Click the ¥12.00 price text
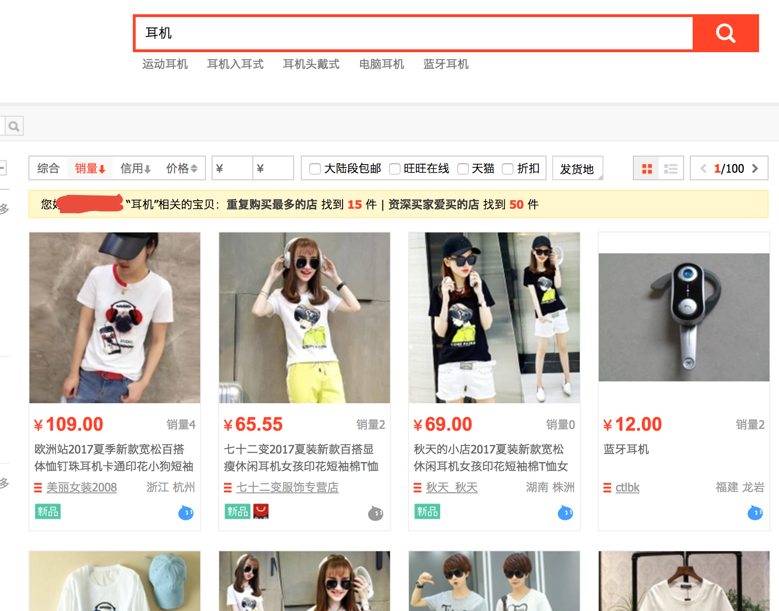Screen dimensions: 779x611 click(x=632, y=425)
